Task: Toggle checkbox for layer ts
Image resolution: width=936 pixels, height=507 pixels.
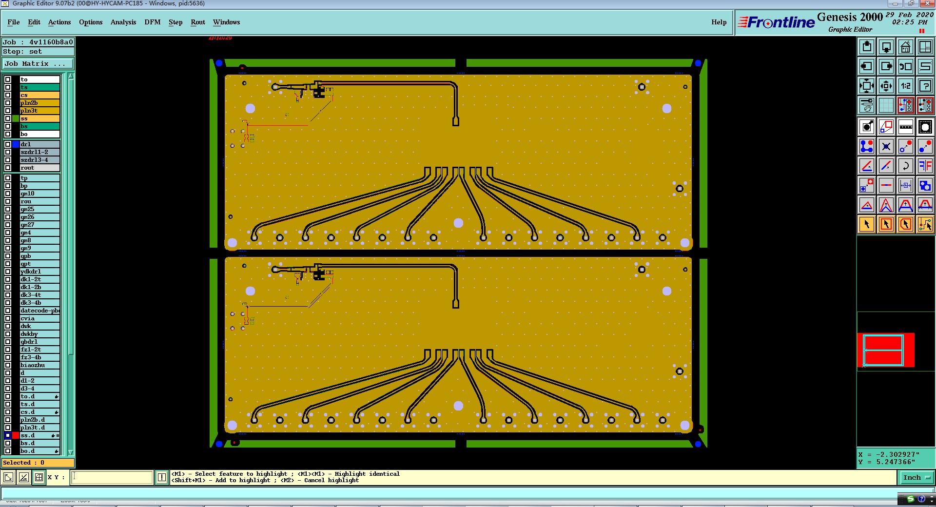Action: pyautogui.click(x=8, y=87)
